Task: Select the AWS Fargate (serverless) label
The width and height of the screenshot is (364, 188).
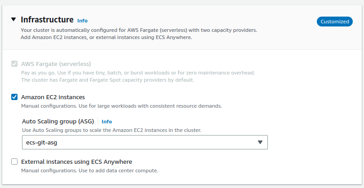Action: click(56, 64)
